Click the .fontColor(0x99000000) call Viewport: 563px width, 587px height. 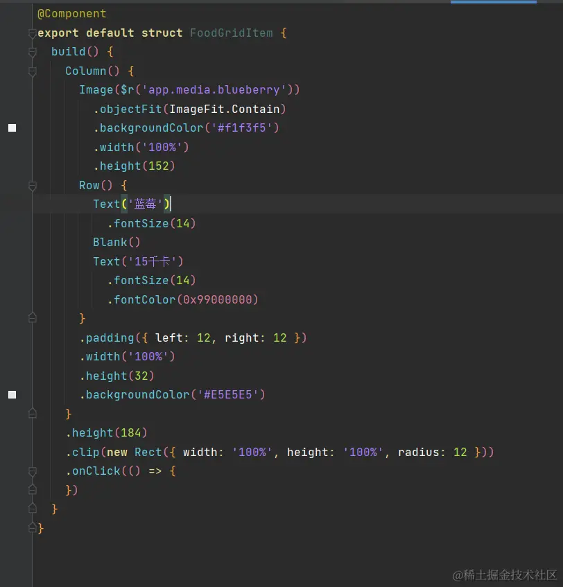(183, 299)
